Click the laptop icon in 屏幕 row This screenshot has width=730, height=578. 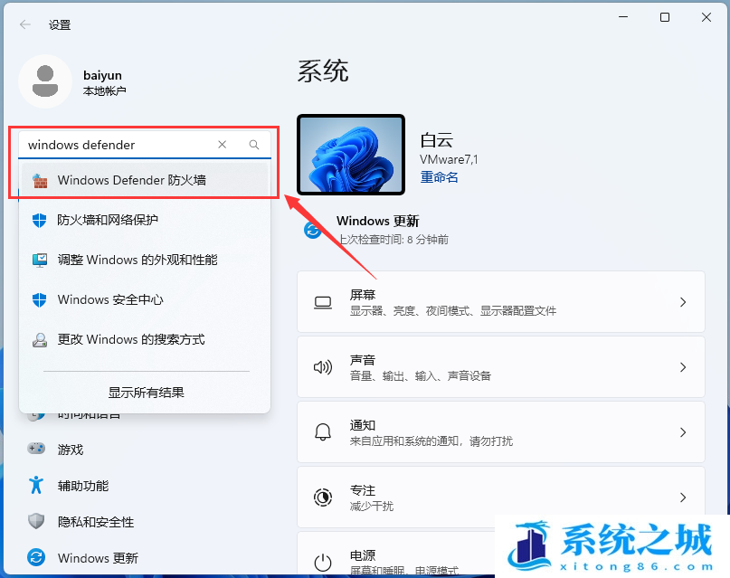click(x=323, y=302)
